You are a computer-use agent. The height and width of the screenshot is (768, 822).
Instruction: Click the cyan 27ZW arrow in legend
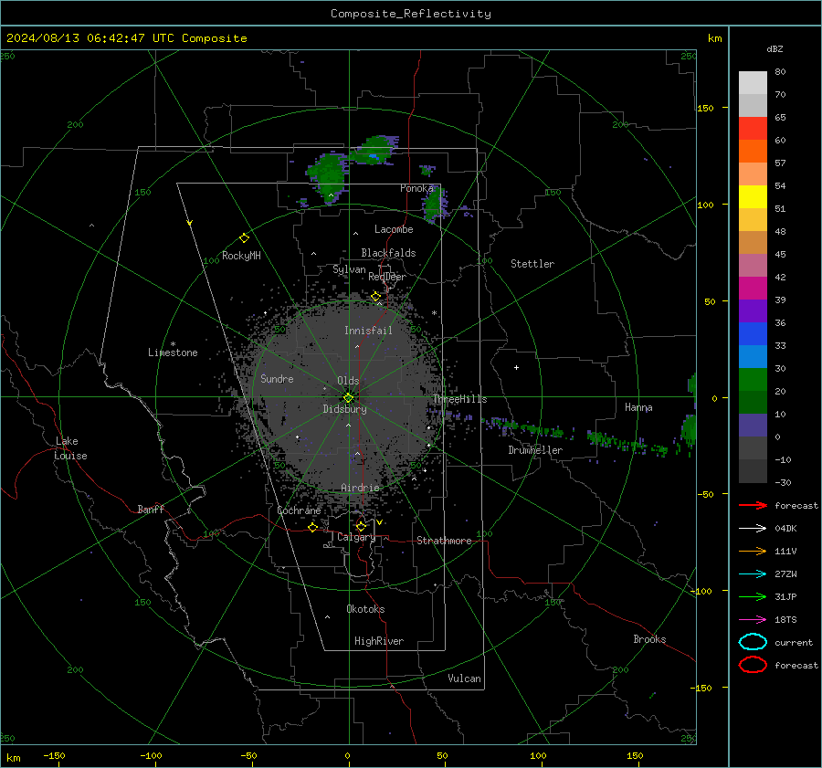click(x=753, y=574)
